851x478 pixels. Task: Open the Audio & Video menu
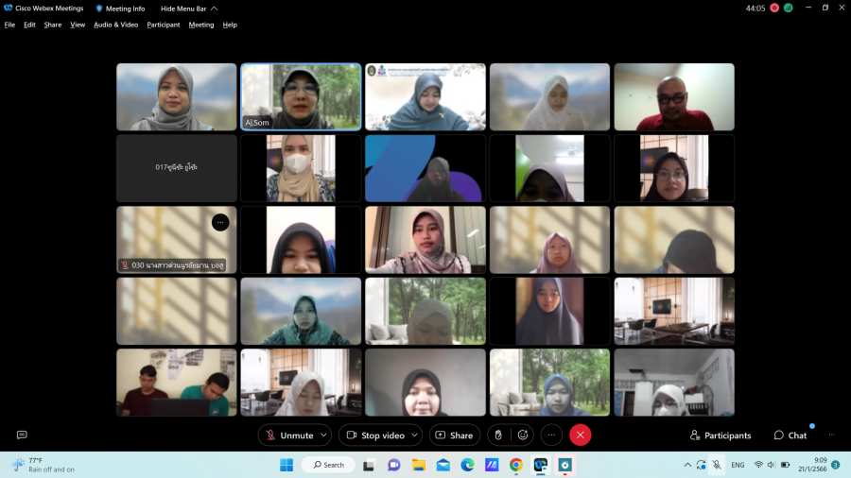(x=115, y=25)
